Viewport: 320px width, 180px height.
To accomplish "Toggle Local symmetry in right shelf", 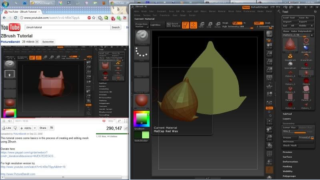I will pos(269,94).
